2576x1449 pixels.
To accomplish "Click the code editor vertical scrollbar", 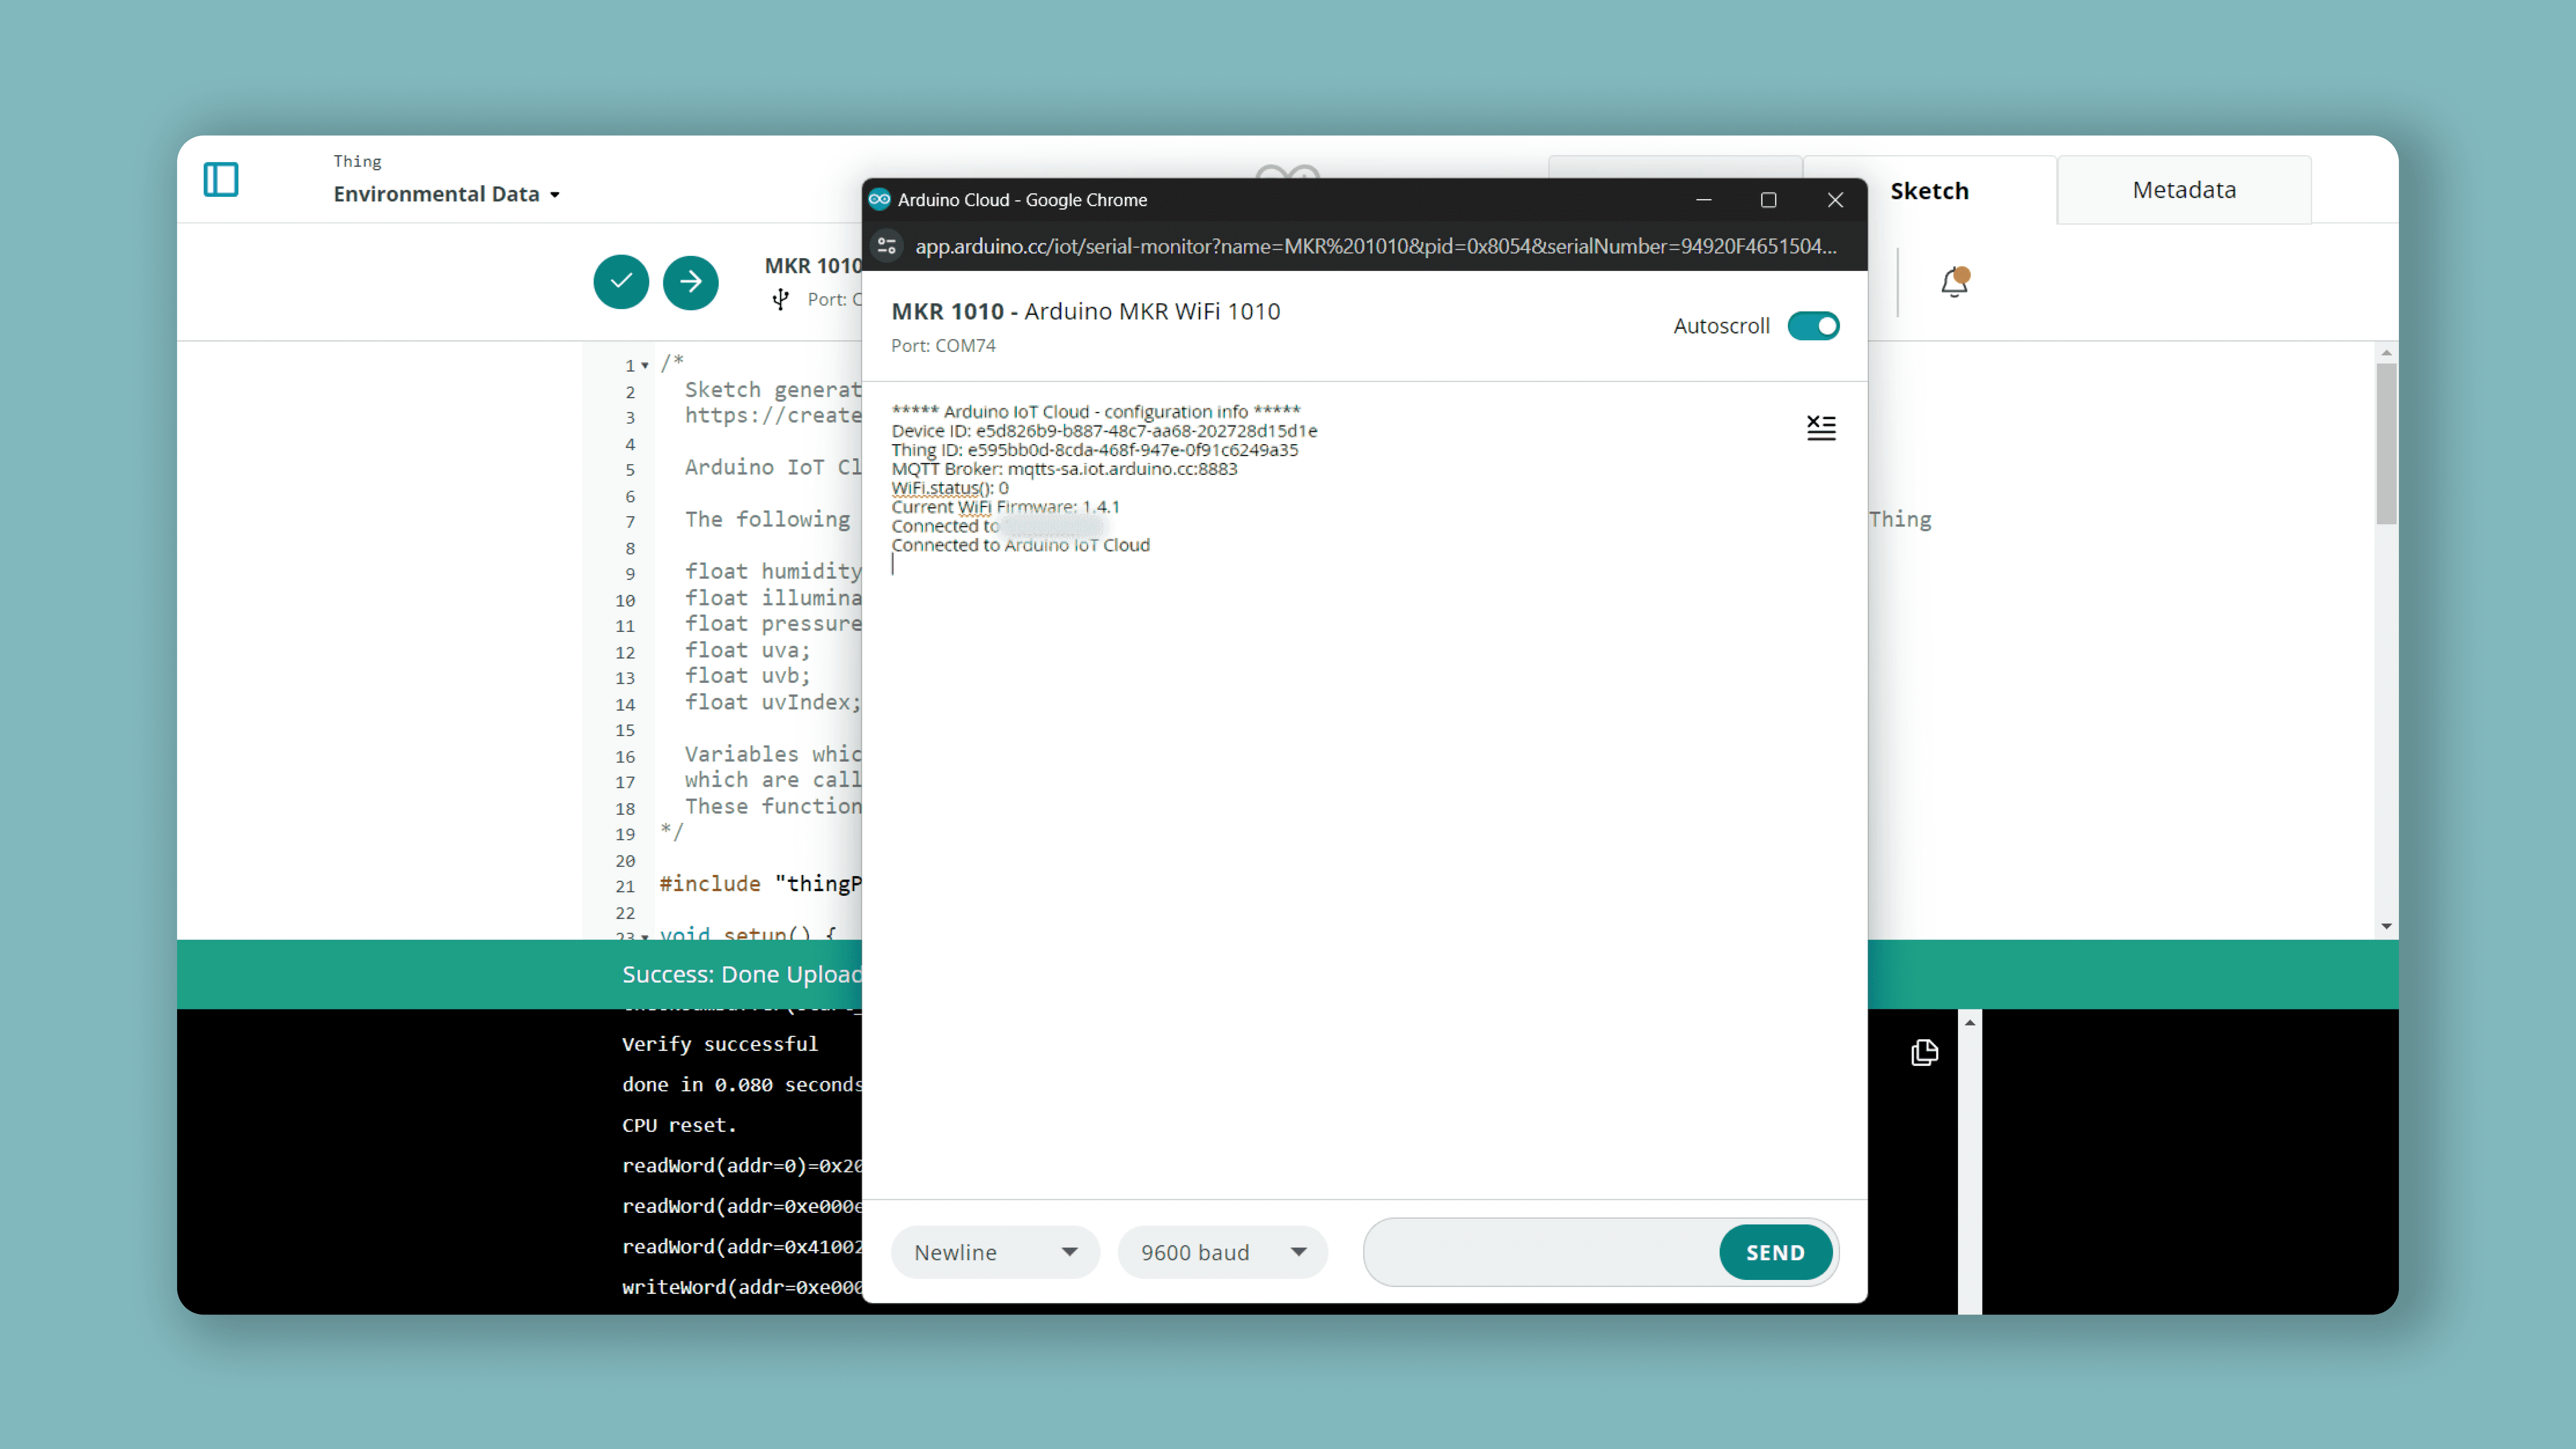I will (2386, 444).
